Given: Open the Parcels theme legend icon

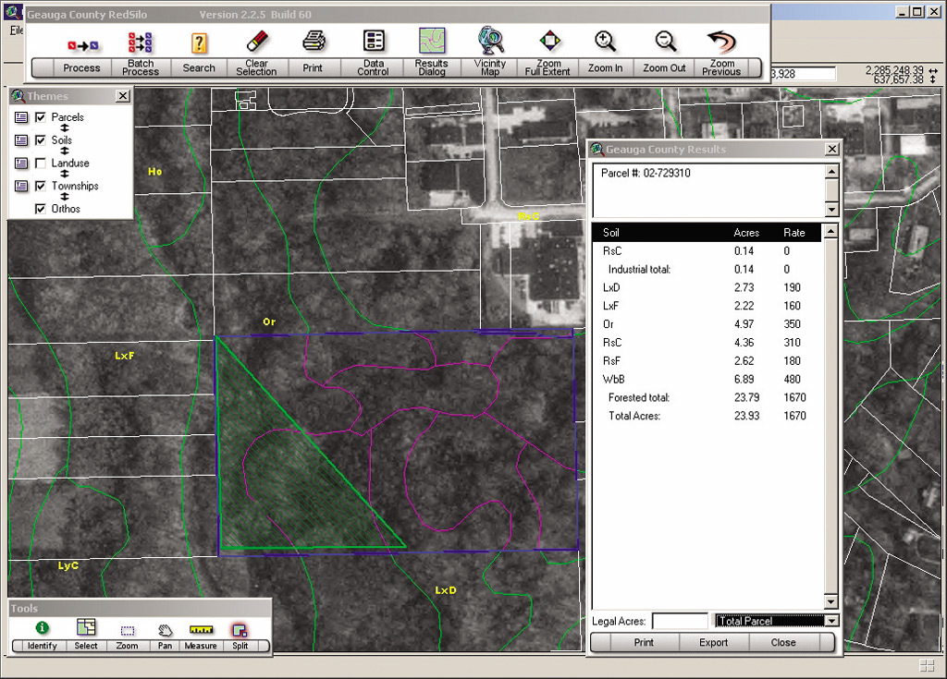Looking at the screenshot, I should (21, 117).
